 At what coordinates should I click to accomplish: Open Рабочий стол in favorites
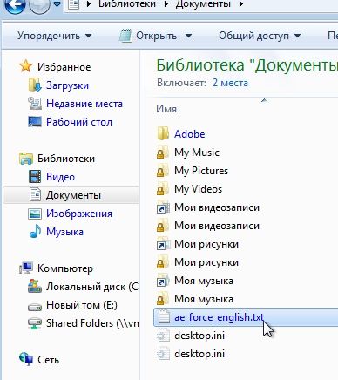point(79,122)
